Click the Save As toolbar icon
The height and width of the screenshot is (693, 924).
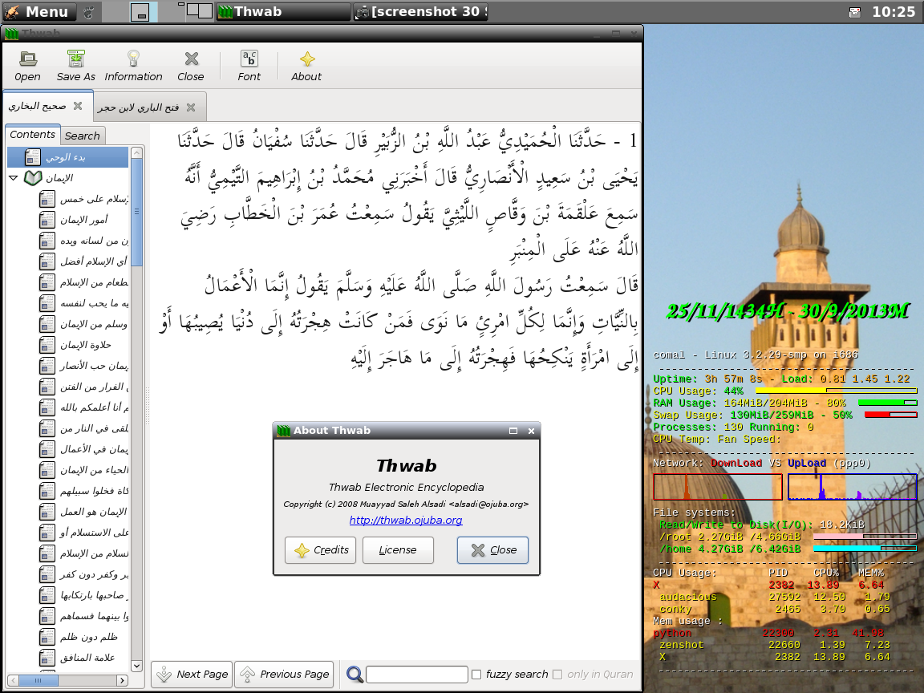pyautogui.click(x=75, y=59)
